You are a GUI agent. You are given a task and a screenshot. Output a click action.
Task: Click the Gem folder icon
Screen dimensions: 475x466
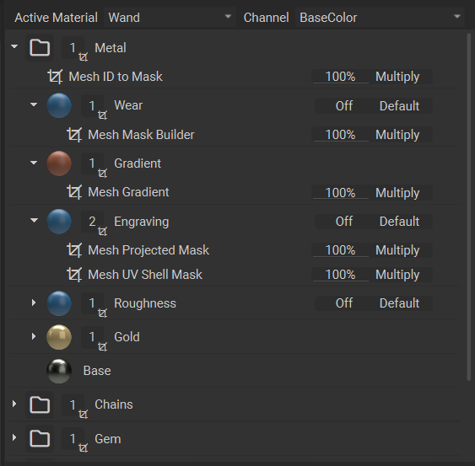point(40,438)
